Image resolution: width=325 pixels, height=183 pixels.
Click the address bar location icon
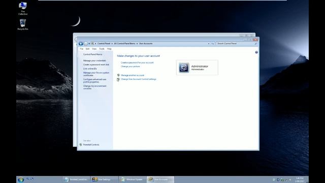92,44
